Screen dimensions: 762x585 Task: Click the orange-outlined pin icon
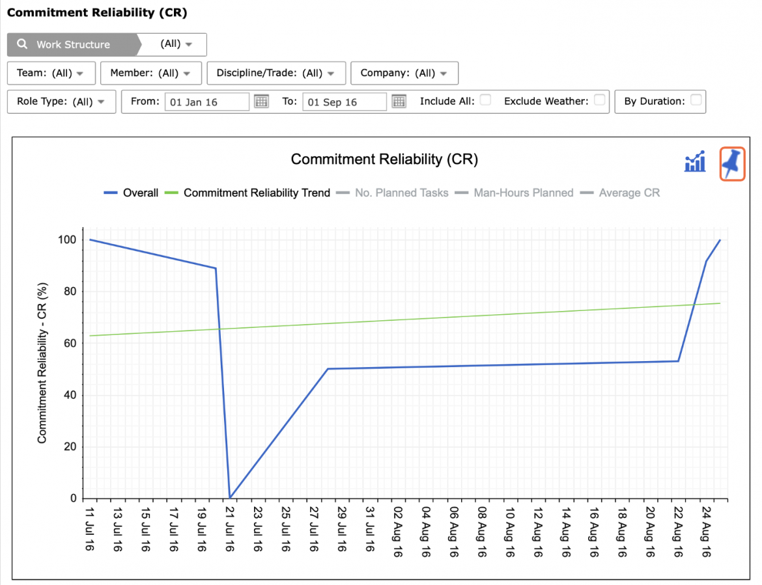click(x=732, y=163)
